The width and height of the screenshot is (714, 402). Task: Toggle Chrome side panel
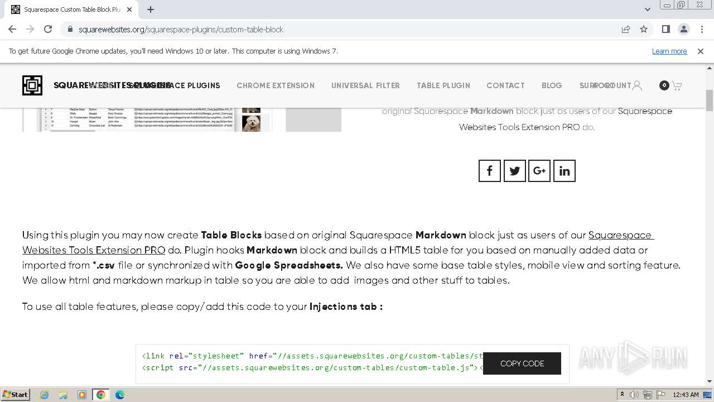click(665, 29)
